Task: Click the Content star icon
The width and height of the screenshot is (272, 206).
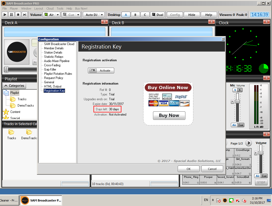Action: [6, 112]
